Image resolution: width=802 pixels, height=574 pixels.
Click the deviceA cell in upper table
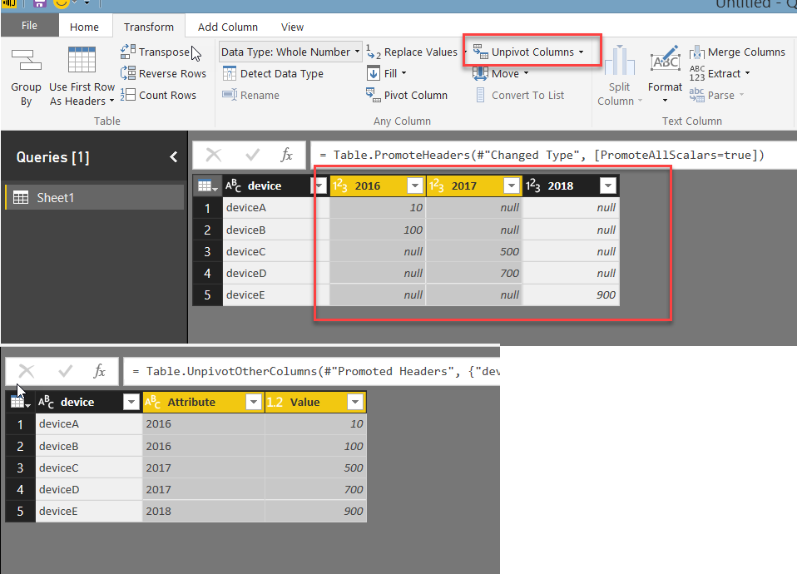[275, 208]
